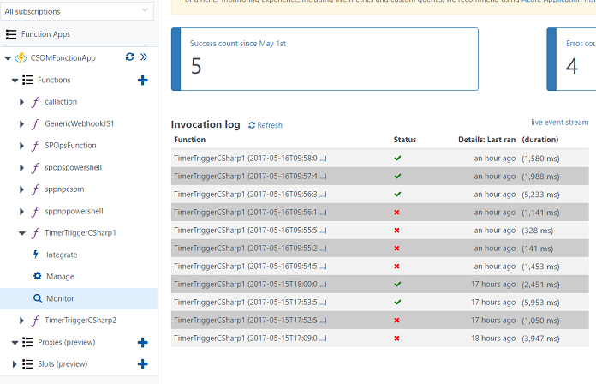The image size is (596, 384).
Task: Add a new function with the plus icon
Action: (143, 80)
